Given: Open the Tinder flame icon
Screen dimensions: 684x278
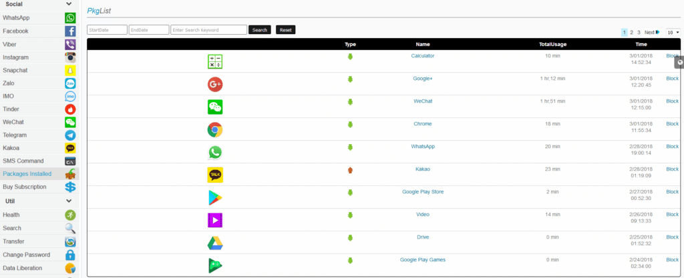Looking at the screenshot, I should [x=70, y=109].
